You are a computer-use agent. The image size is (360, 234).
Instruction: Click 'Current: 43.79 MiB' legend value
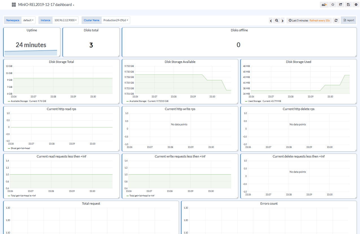[272, 101]
